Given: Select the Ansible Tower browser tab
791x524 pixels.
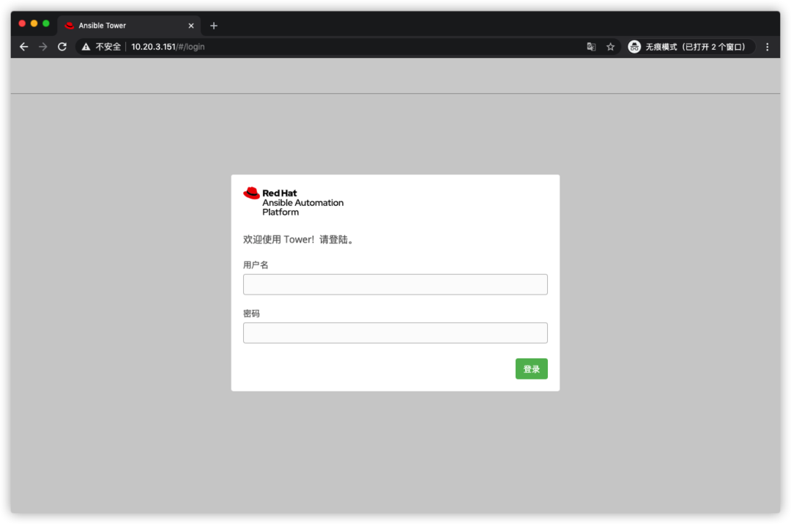Looking at the screenshot, I should (x=129, y=26).
